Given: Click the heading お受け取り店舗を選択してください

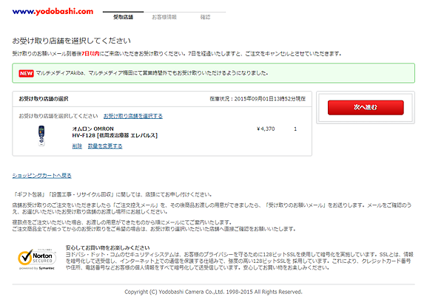Looking at the screenshot, I should [x=71, y=41].
